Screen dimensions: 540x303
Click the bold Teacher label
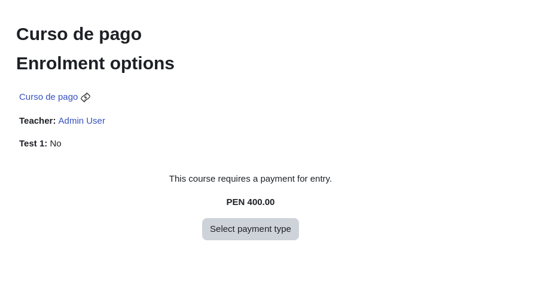pos(37,121)
